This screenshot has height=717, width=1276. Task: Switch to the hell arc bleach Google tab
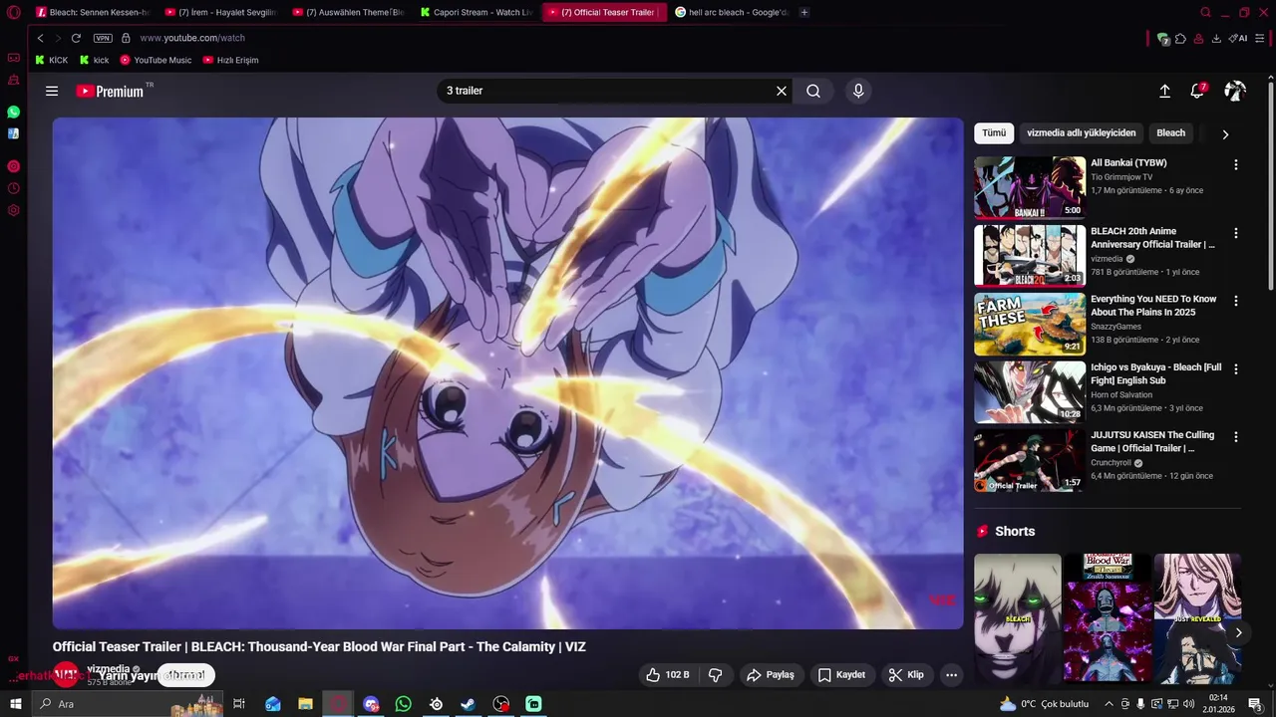732,12
